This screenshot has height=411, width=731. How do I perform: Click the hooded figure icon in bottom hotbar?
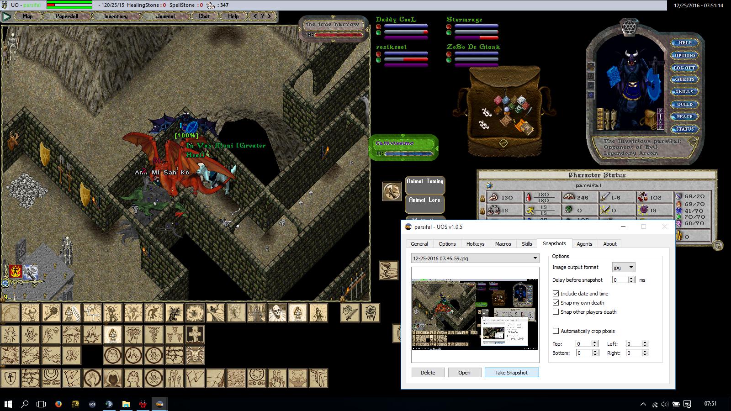112,378
